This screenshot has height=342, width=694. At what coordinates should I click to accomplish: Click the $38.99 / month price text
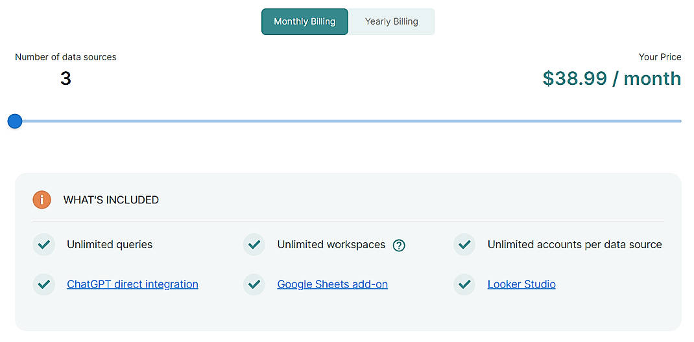[612, 78]
